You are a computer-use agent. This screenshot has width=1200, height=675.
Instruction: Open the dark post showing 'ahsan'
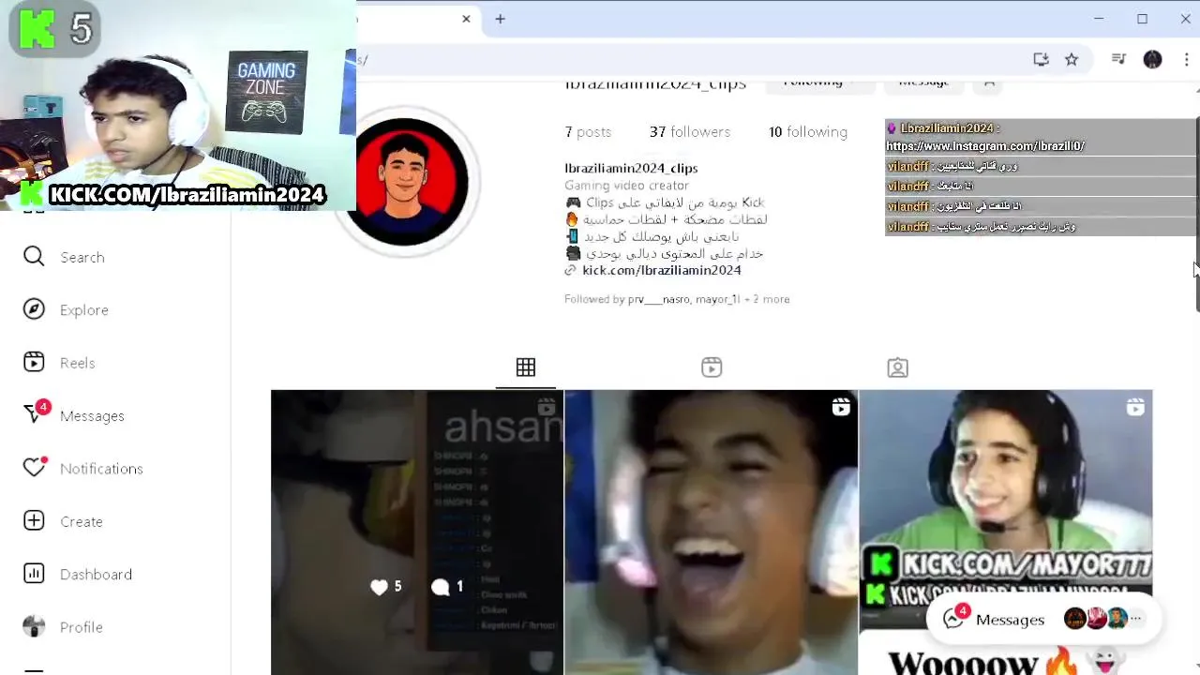click(x=417, y=532)
